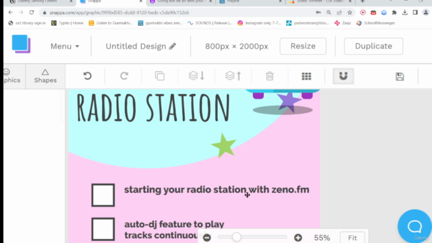The height and width of the screenshot is (243, 432).
Task: Click the Duplicate button
Action: tap(373, 46)
